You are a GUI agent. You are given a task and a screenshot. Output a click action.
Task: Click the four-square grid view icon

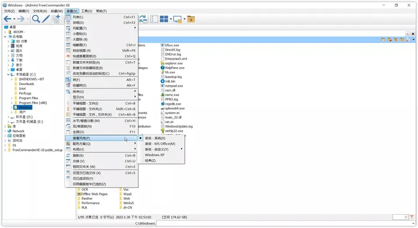coord(164,19)
